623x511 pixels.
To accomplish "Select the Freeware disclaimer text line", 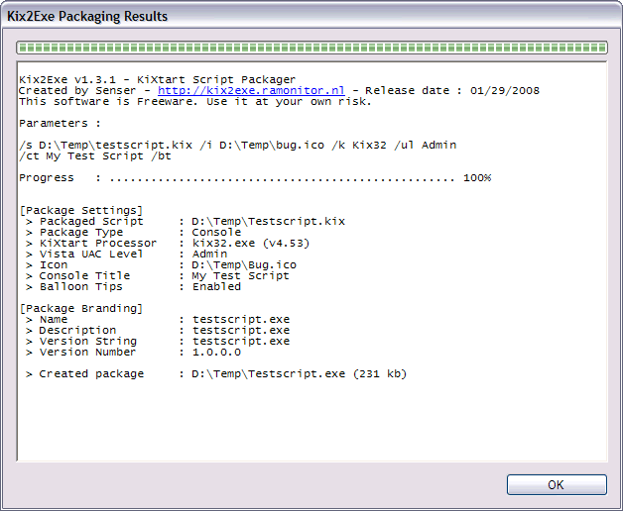I will (x=194, y=101).
